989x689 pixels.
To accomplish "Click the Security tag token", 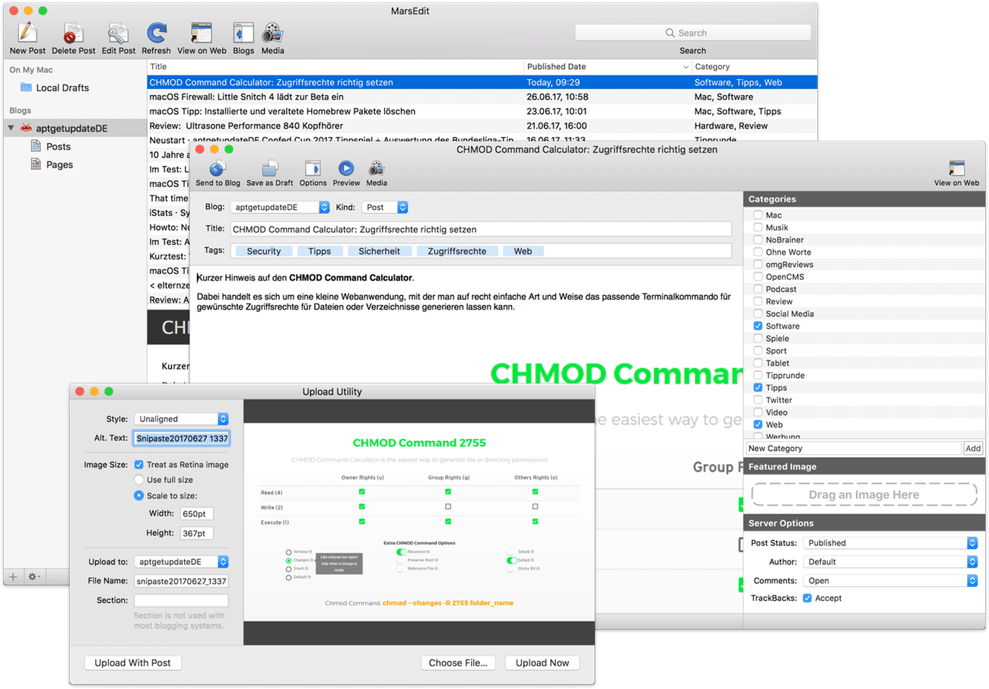I will point(264,251).
